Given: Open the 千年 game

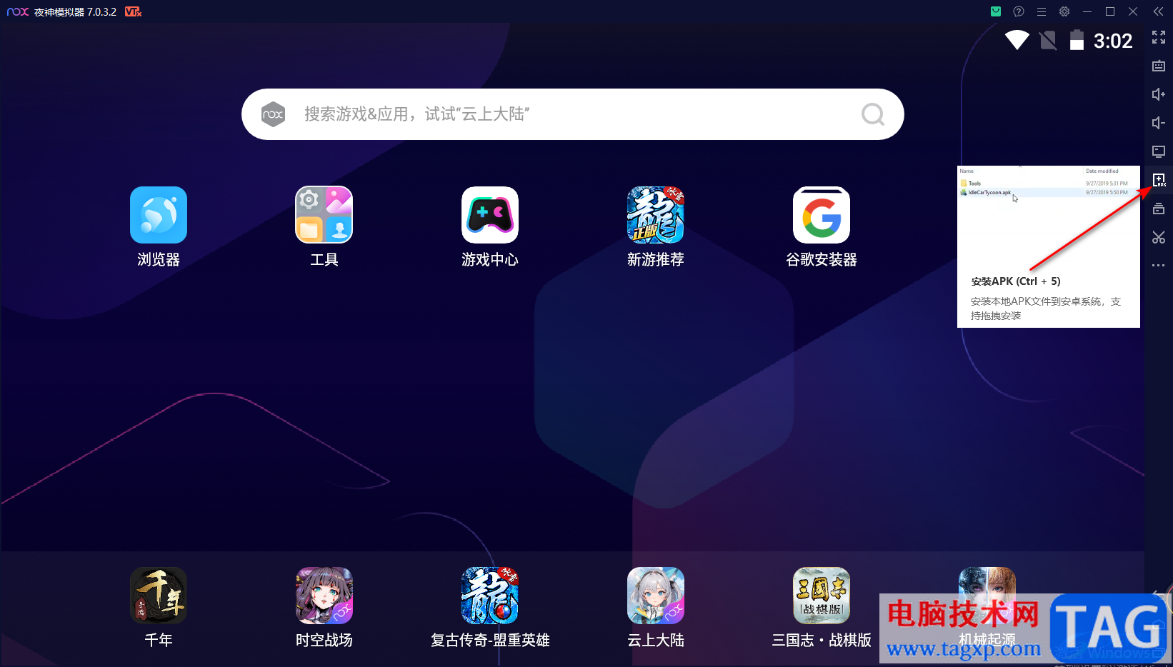Looking at the screenshot, I should point(159,596).
